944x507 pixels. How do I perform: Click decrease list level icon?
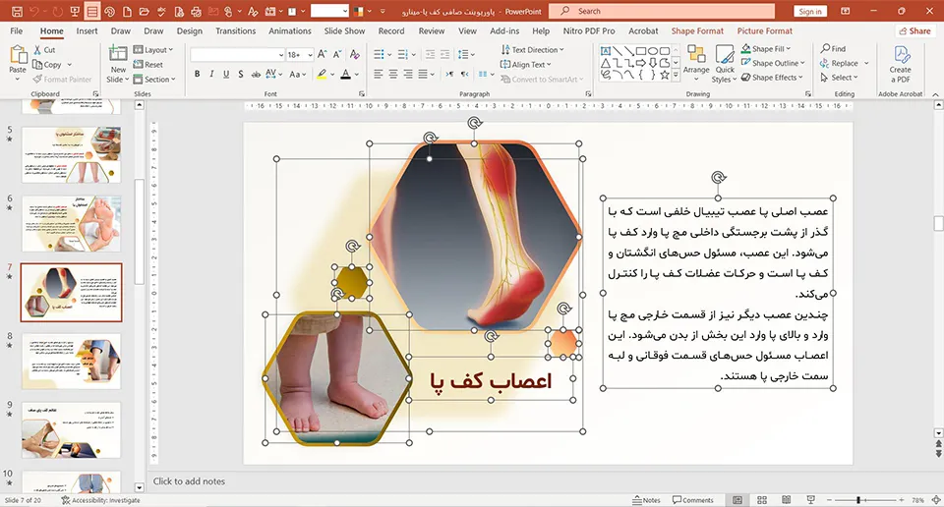pyautogui.click(x=430, y=55)
